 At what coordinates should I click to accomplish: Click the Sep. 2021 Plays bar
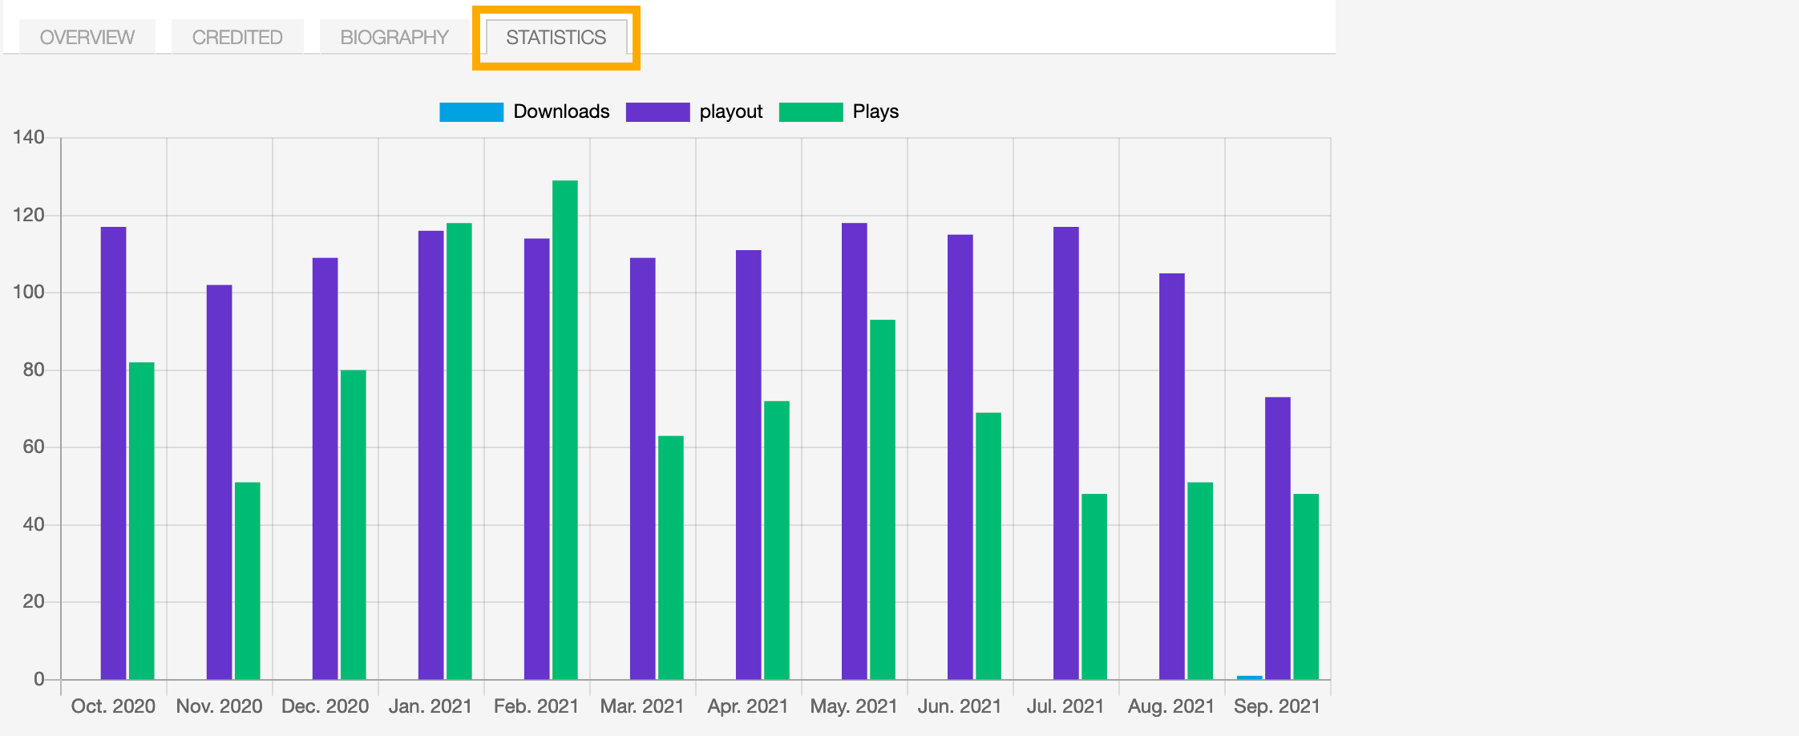pyautogui.click(x=1306, y=586)
